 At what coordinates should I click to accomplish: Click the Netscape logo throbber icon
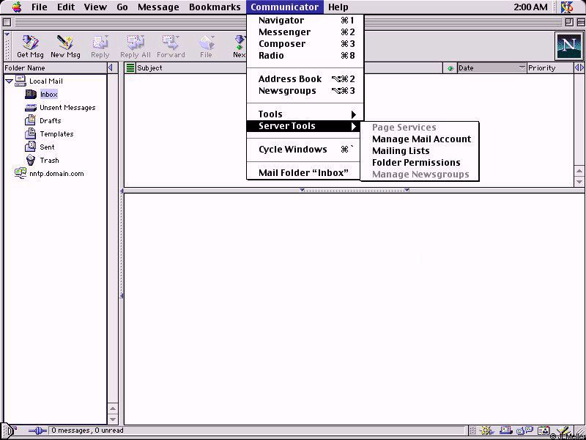(568, 46)
